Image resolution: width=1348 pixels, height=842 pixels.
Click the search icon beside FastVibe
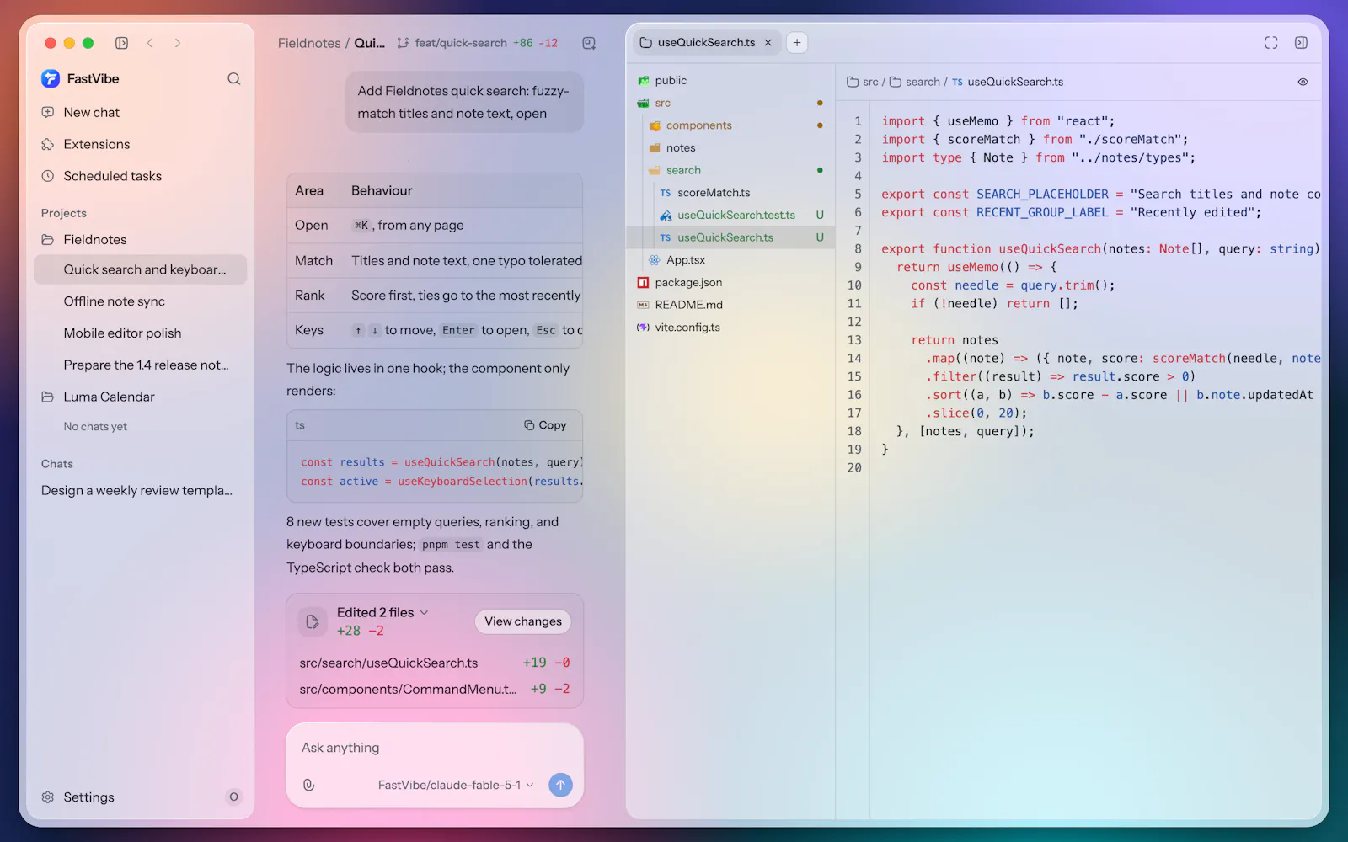tap(234, 78)
